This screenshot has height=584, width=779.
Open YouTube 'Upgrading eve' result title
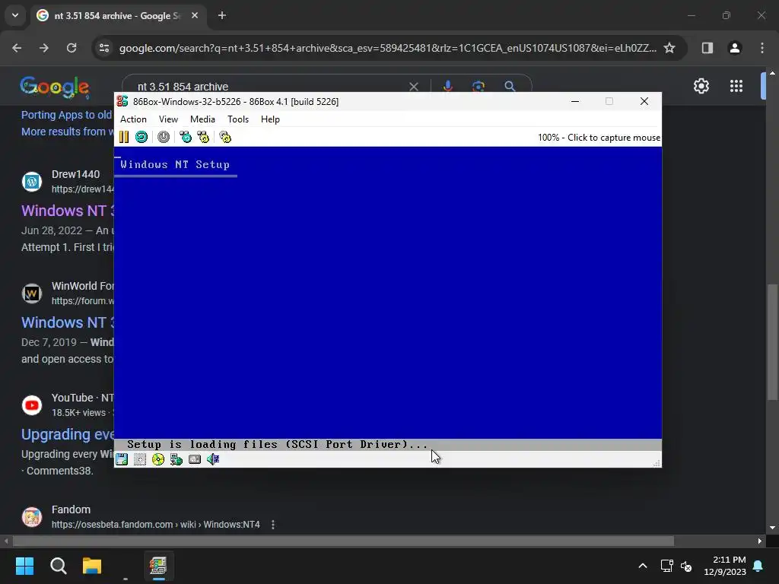tap(68, 434)
